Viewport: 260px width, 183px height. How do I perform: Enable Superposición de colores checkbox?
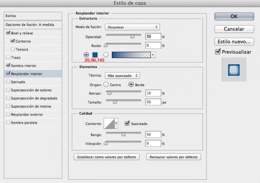pos(8,90)
